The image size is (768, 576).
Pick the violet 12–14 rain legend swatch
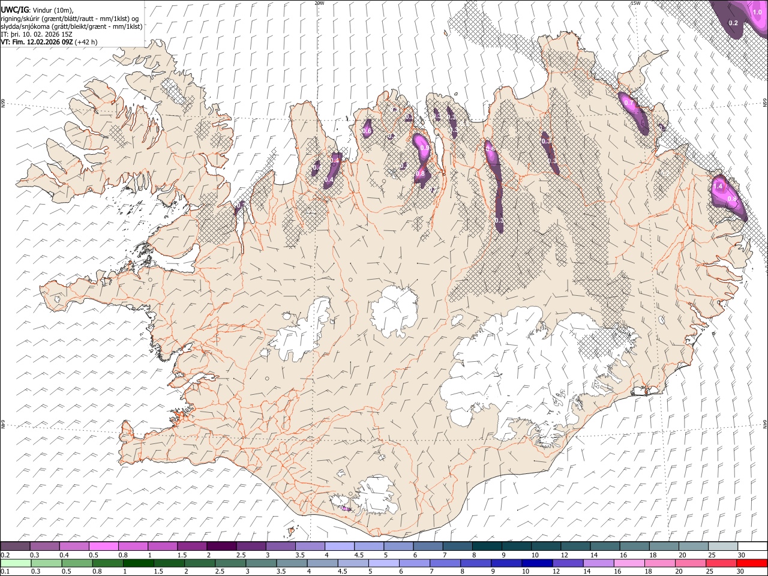568,563
